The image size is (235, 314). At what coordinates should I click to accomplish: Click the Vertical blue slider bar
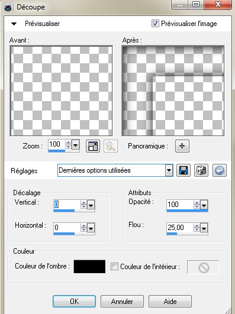click(x=64, y=211)
